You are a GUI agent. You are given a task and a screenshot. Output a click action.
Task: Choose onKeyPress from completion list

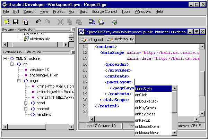tap(153, 114)
